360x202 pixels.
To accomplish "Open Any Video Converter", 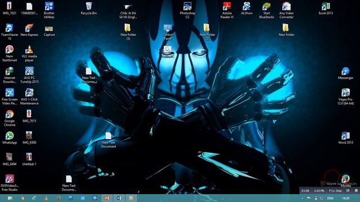I will [286, 10].
